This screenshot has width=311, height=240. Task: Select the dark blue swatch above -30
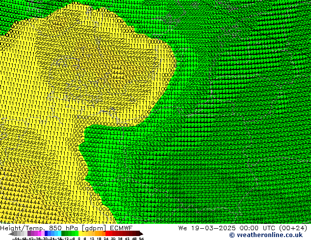coord(46,233)
